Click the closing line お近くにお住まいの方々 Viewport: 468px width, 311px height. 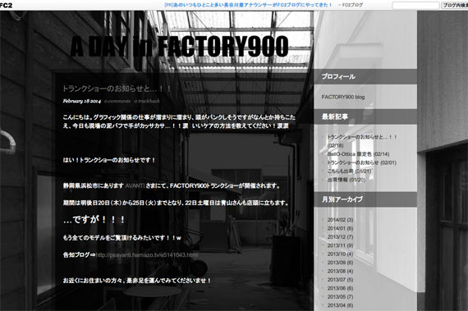[137, 281]
